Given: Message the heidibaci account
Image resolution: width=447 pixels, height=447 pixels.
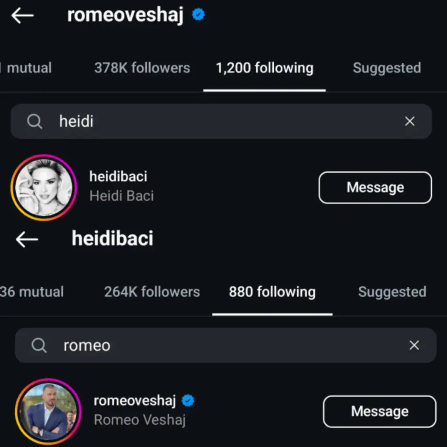Looking at the screenshot, I should point(375,188).
